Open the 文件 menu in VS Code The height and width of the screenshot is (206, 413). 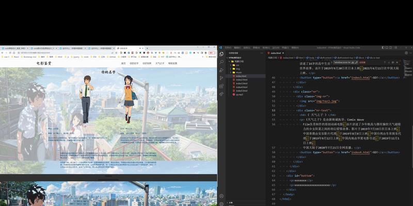coord(228,47)
